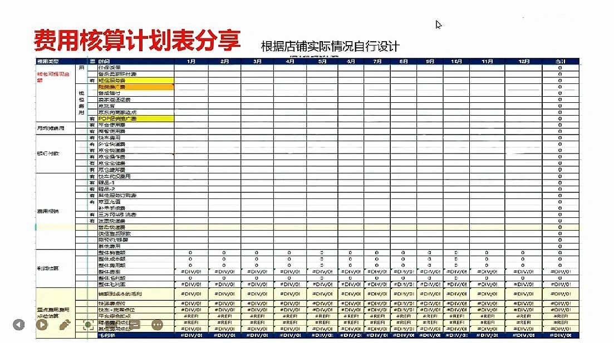Select the 7月 column header
The height and width of the screenshot is (343, 614).
pyautogui.click(x=377, y=61)
